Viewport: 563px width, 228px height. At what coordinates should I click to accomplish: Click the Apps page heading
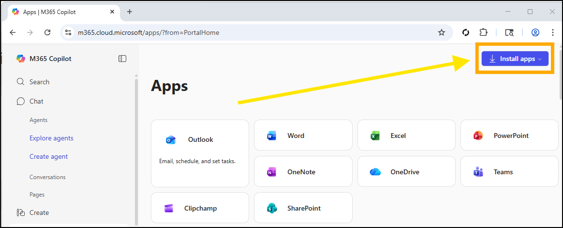click(x=169, y=86)
